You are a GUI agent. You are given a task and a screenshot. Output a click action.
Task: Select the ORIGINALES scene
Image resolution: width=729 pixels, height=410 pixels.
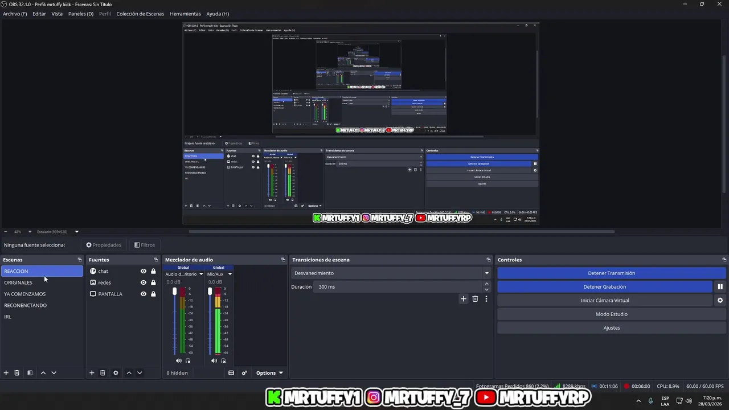coord(42,282)
